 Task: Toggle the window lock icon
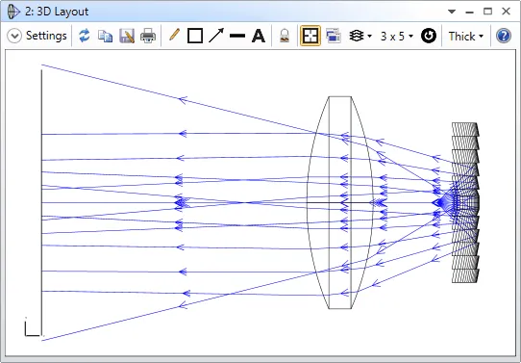point(285,36)
